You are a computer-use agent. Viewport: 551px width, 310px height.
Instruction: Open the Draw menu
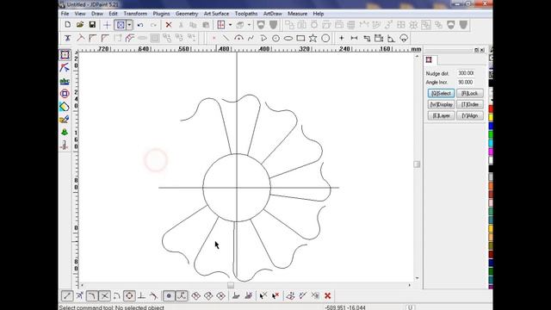(97, 14)
